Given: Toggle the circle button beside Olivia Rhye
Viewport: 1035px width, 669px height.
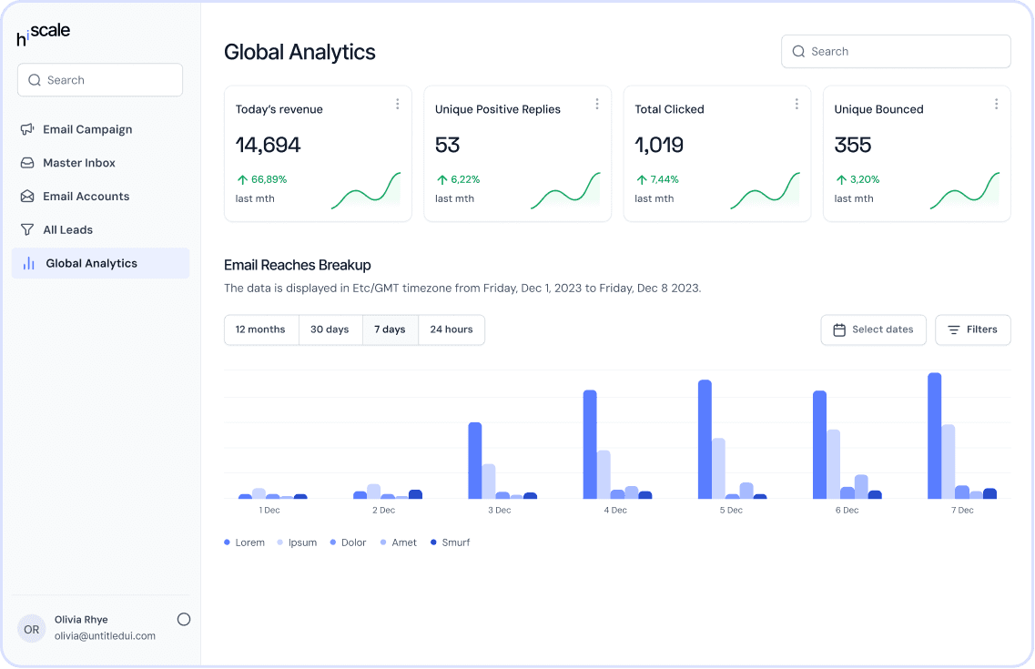Looking at the screenshot, I should tap(184, 619).
